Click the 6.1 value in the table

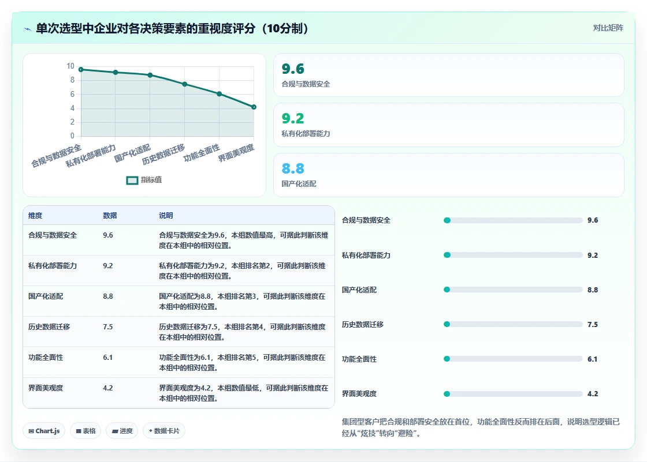click(107, 358)
